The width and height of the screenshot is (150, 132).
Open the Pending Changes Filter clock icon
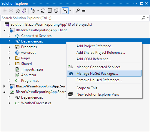pos(33,11)
